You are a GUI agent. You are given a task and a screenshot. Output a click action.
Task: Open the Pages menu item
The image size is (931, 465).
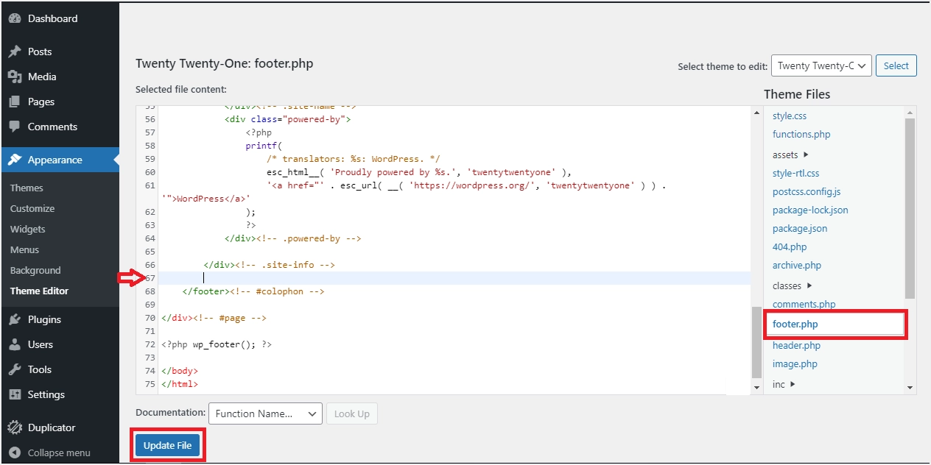[41, 102]
